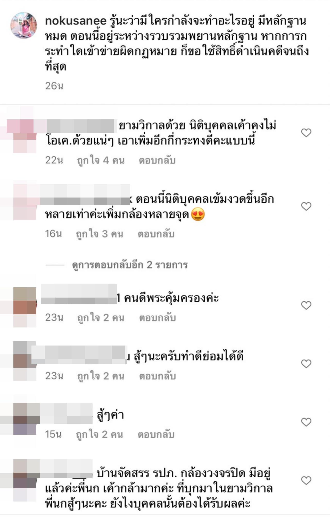Image resolution: width=330 pixels, height=517 pixels.
Task: Open nokusanee profile picture
Action: 23,25
